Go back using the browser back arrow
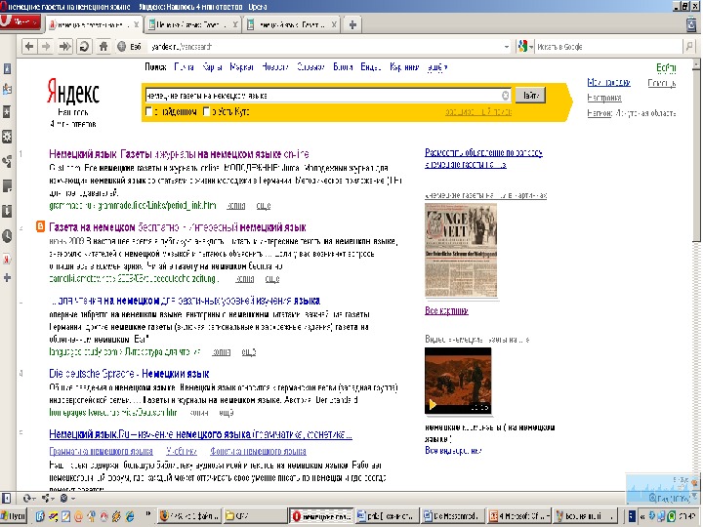703x527 pixels. 29,46
